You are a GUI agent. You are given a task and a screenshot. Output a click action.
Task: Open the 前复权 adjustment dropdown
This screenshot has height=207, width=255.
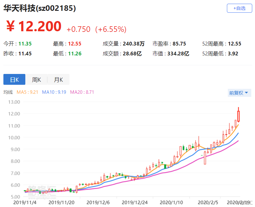[x=239, y=93]
